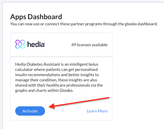Click the Hedia colorful knot logo icon
This screenshot has height=129, width=164.
click(x=20, y=44)
